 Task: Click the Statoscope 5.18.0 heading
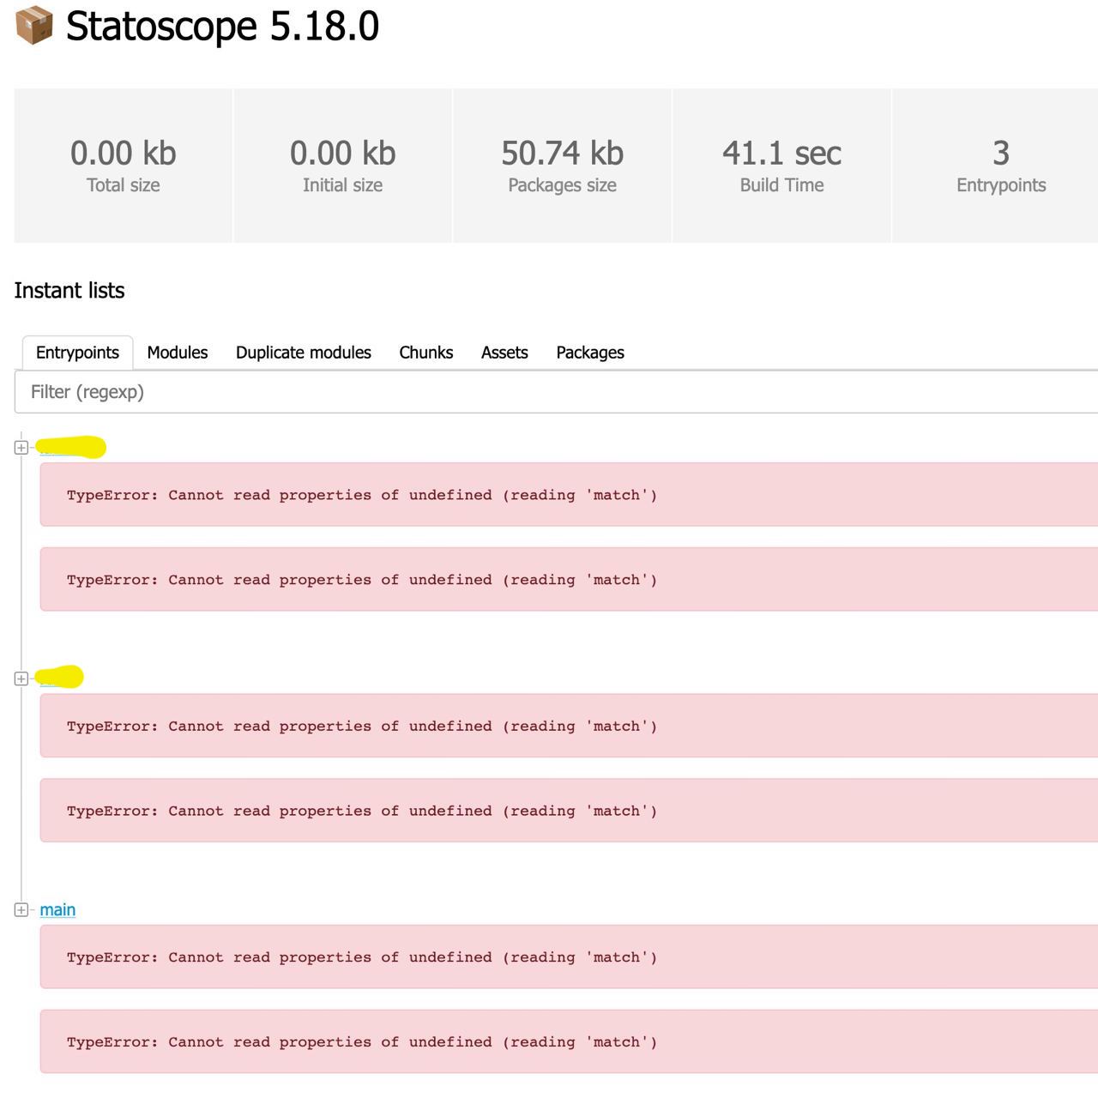(223, 26)
